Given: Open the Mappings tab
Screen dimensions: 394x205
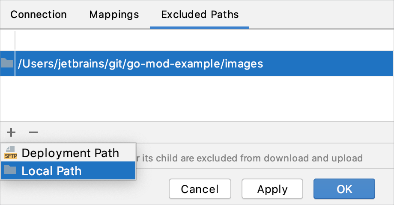Looking at the screenshot, I should 114,15.
